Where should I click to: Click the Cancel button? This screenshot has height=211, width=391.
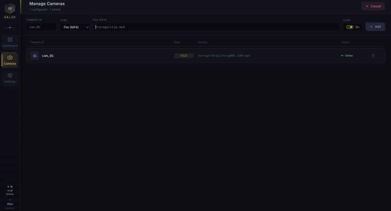pos(373,6)
